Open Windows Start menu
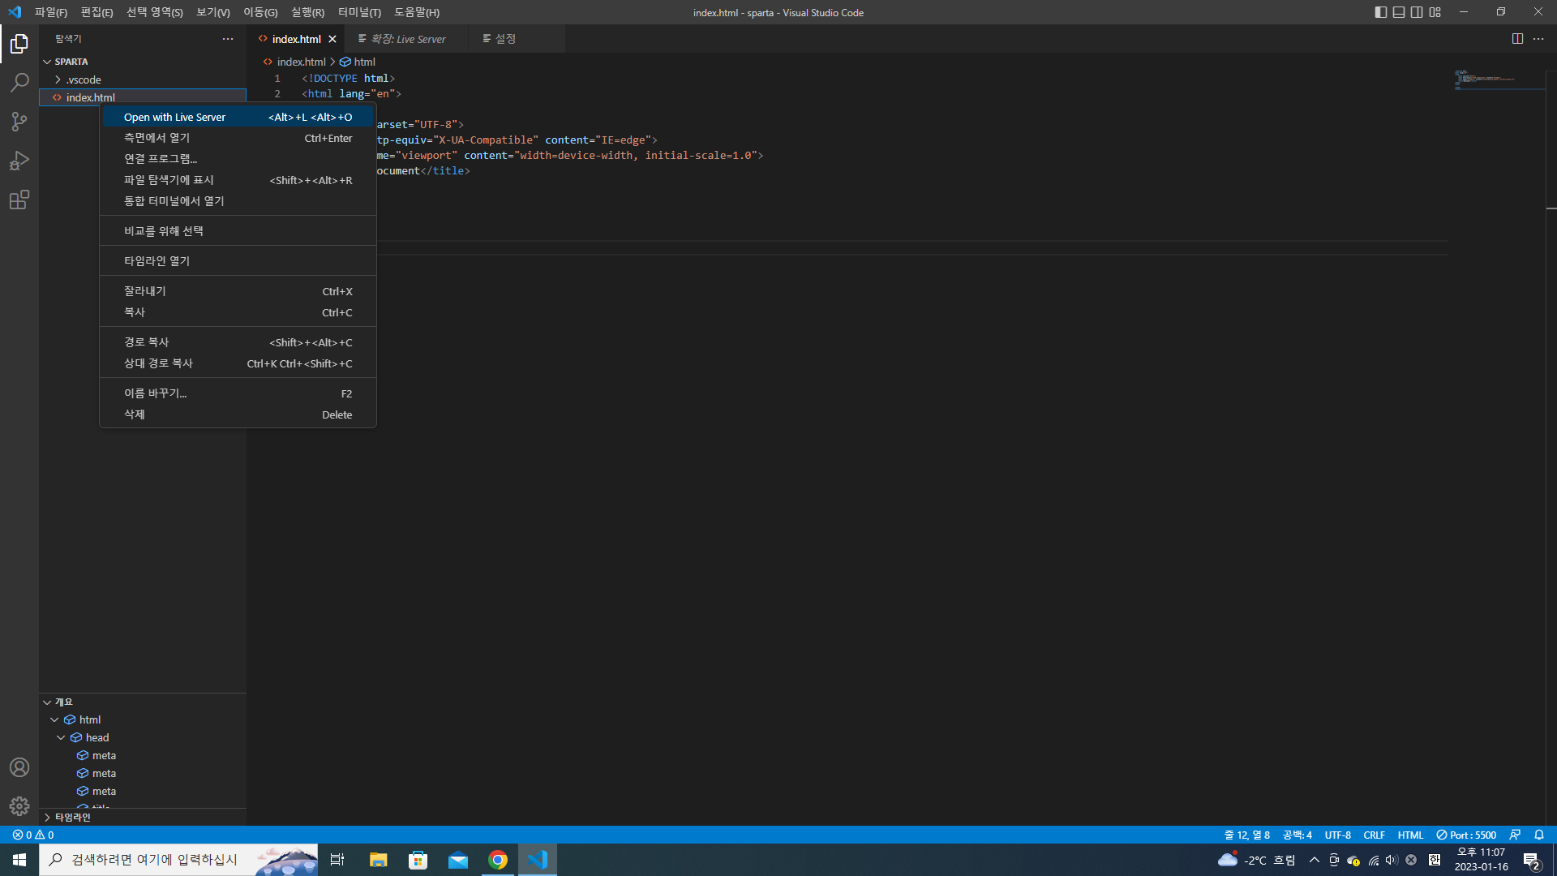The height and width of the screenshot is (876, 1557). (19, 860)
